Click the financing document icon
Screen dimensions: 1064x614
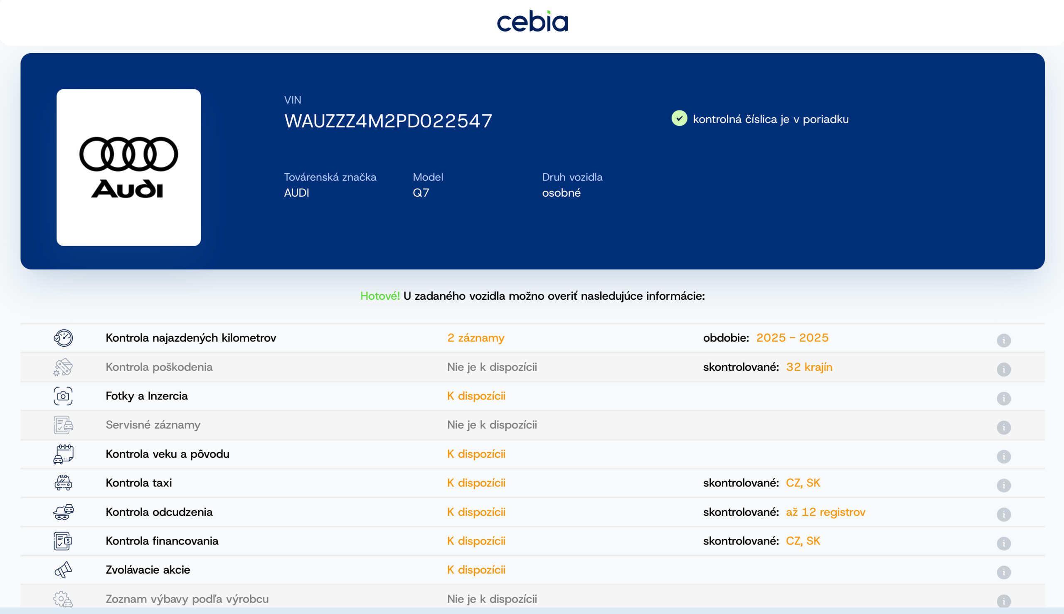click(x=63, y=541)
